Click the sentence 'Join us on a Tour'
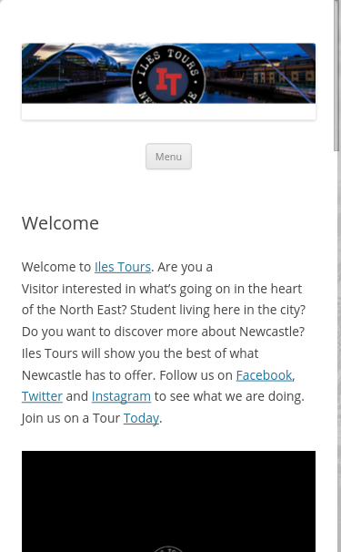This screenshot has height=552, width=341. [71, 418]
